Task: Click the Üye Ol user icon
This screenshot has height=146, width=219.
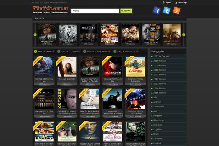Action: click(x=164, y=3)
